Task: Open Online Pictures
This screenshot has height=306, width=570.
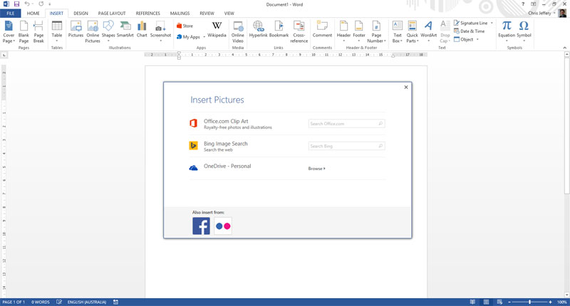Action: coord(93,32)
